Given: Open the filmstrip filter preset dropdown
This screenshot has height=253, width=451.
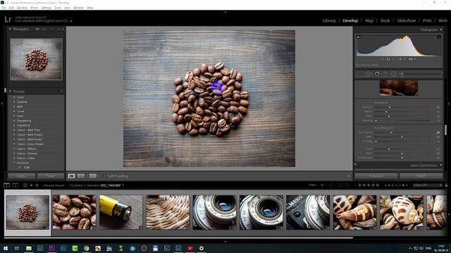Looking at the screenshot, I should [x=427, y=186].
